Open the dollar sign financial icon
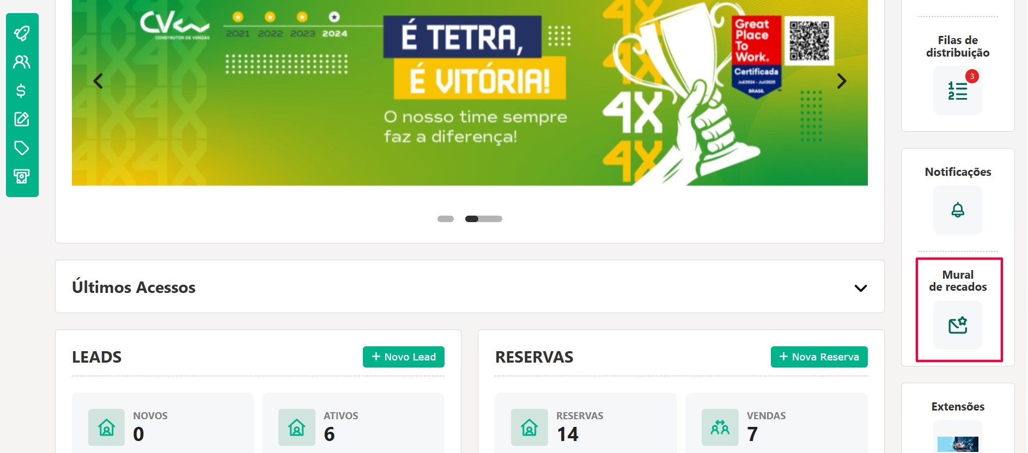This screenshot has height=453, width=1028. 21,90
